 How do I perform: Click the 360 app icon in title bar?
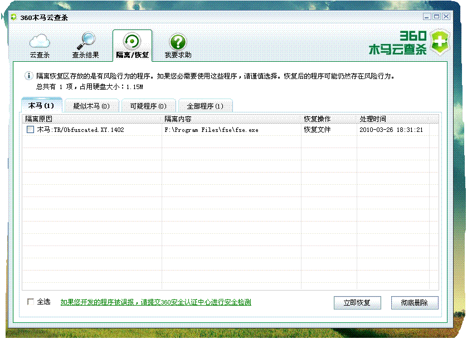pos(14,17)
